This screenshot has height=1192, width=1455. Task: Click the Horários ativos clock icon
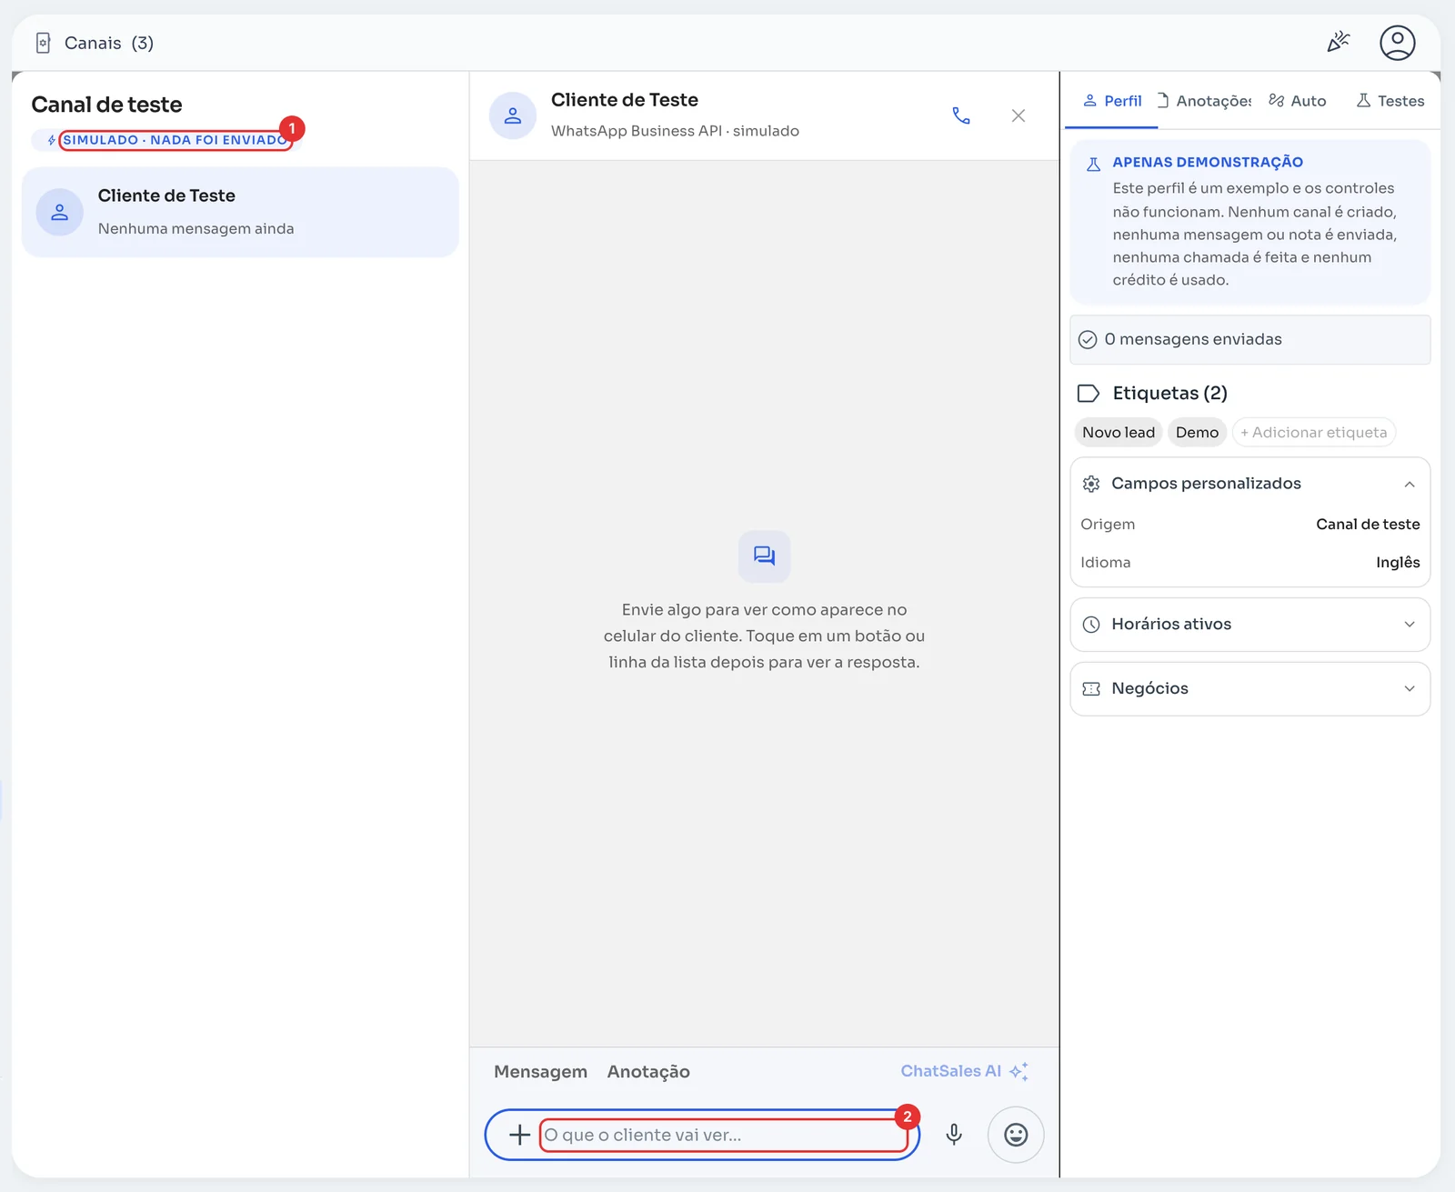click(x=1091, y=625)
